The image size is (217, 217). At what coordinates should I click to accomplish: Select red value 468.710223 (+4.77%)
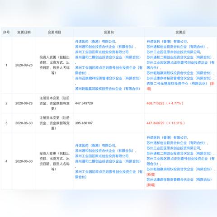(165, 103)
